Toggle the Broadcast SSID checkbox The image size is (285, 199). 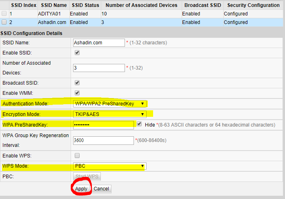point(77,83)
